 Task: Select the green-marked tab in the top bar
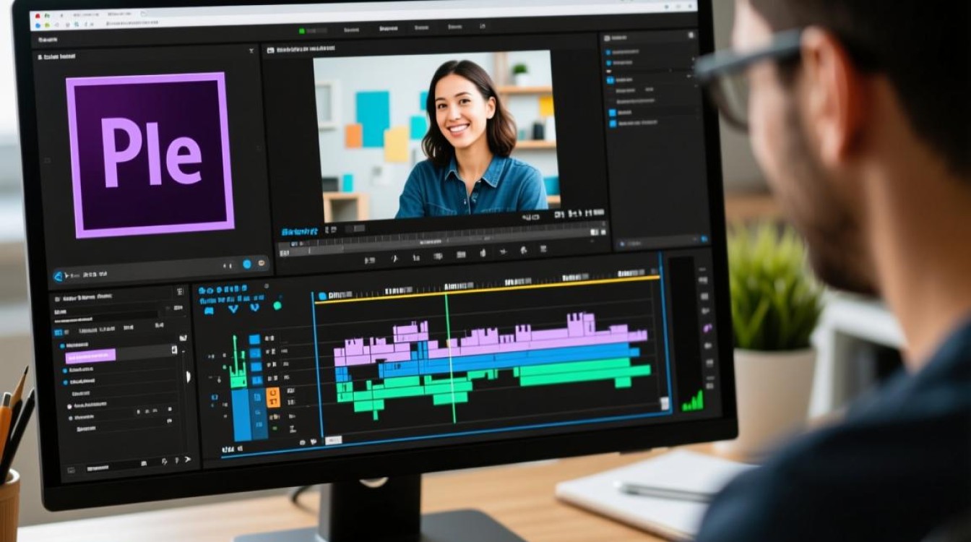(x=312, y=30)
